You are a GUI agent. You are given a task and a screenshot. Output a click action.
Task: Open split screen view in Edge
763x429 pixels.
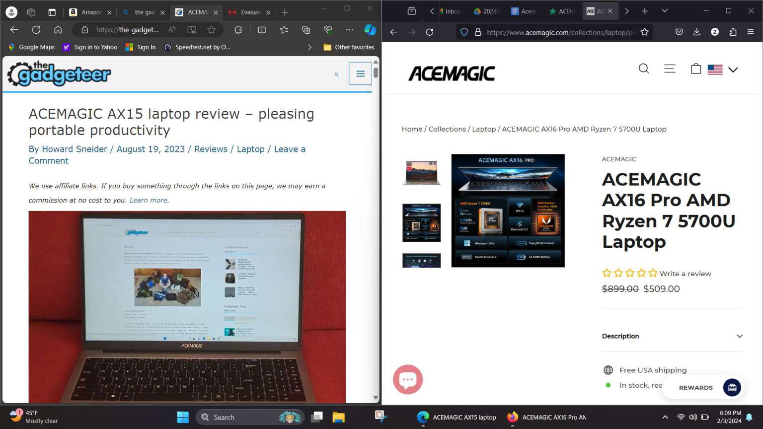[x=261, y=30]
